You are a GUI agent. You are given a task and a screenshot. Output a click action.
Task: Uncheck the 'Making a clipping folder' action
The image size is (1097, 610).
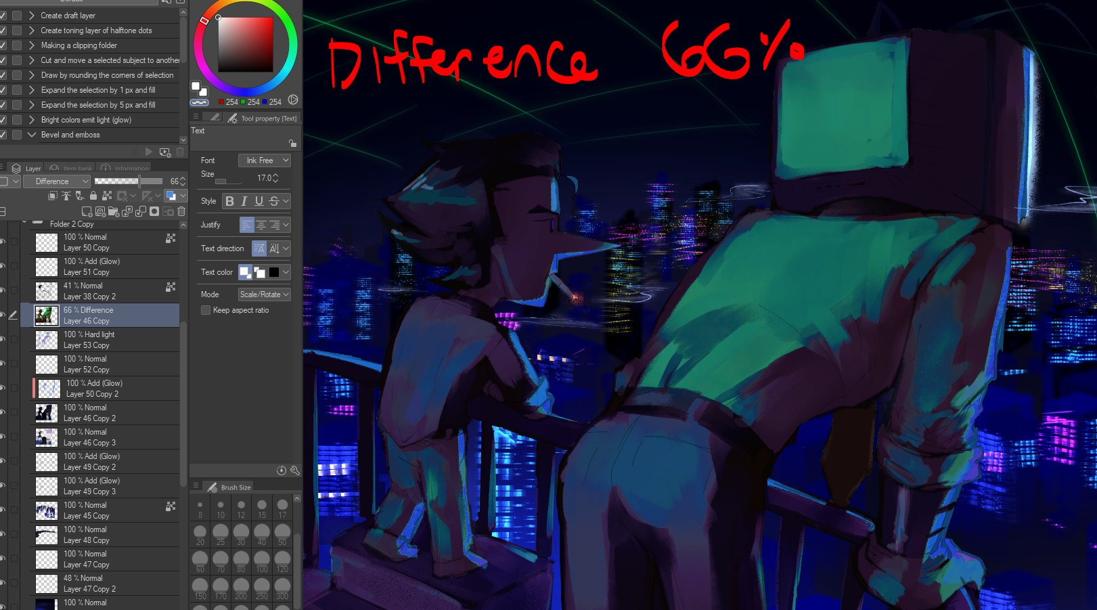click(x=3, y=45)
